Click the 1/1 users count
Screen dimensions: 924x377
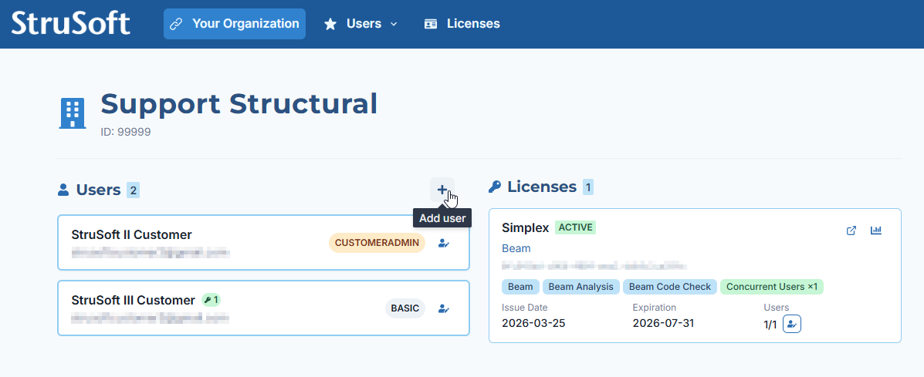coord(770,325)
